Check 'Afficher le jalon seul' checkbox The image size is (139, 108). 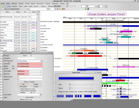(x=19, y=100)
